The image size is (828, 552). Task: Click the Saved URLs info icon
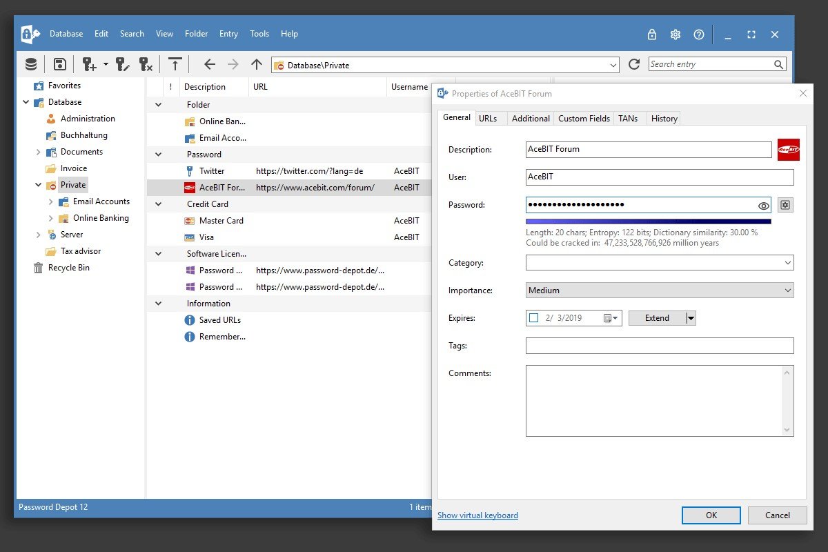pyautogui.click(x=190, y=320)
